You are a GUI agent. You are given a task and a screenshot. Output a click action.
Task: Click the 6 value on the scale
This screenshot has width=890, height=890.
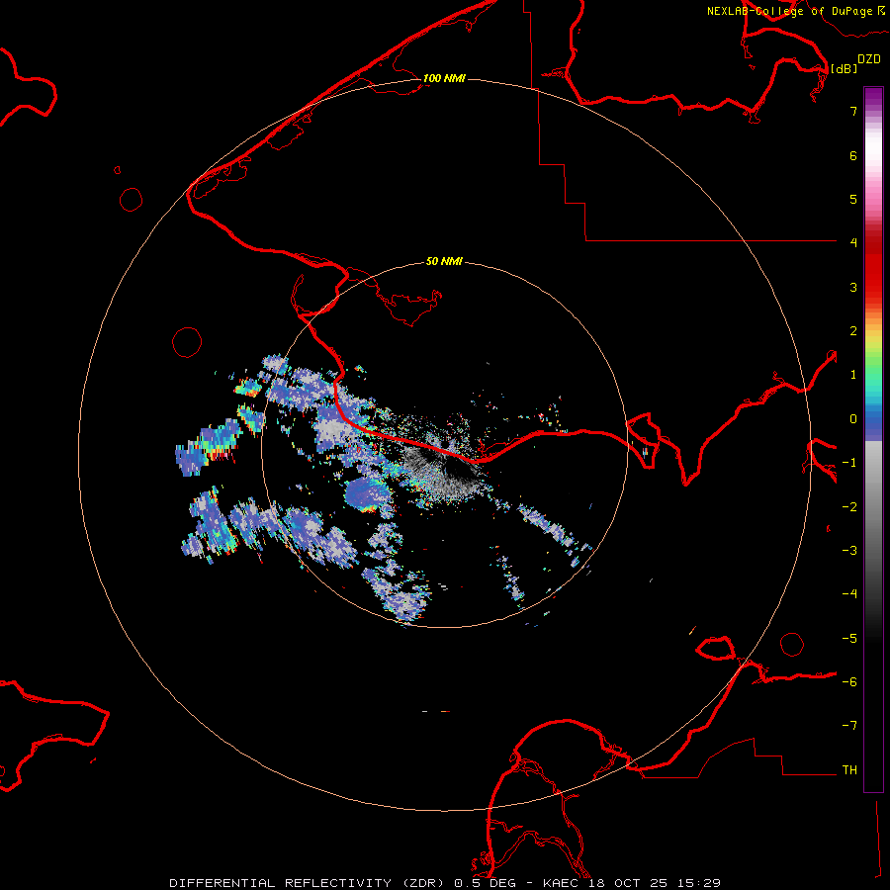853,155
